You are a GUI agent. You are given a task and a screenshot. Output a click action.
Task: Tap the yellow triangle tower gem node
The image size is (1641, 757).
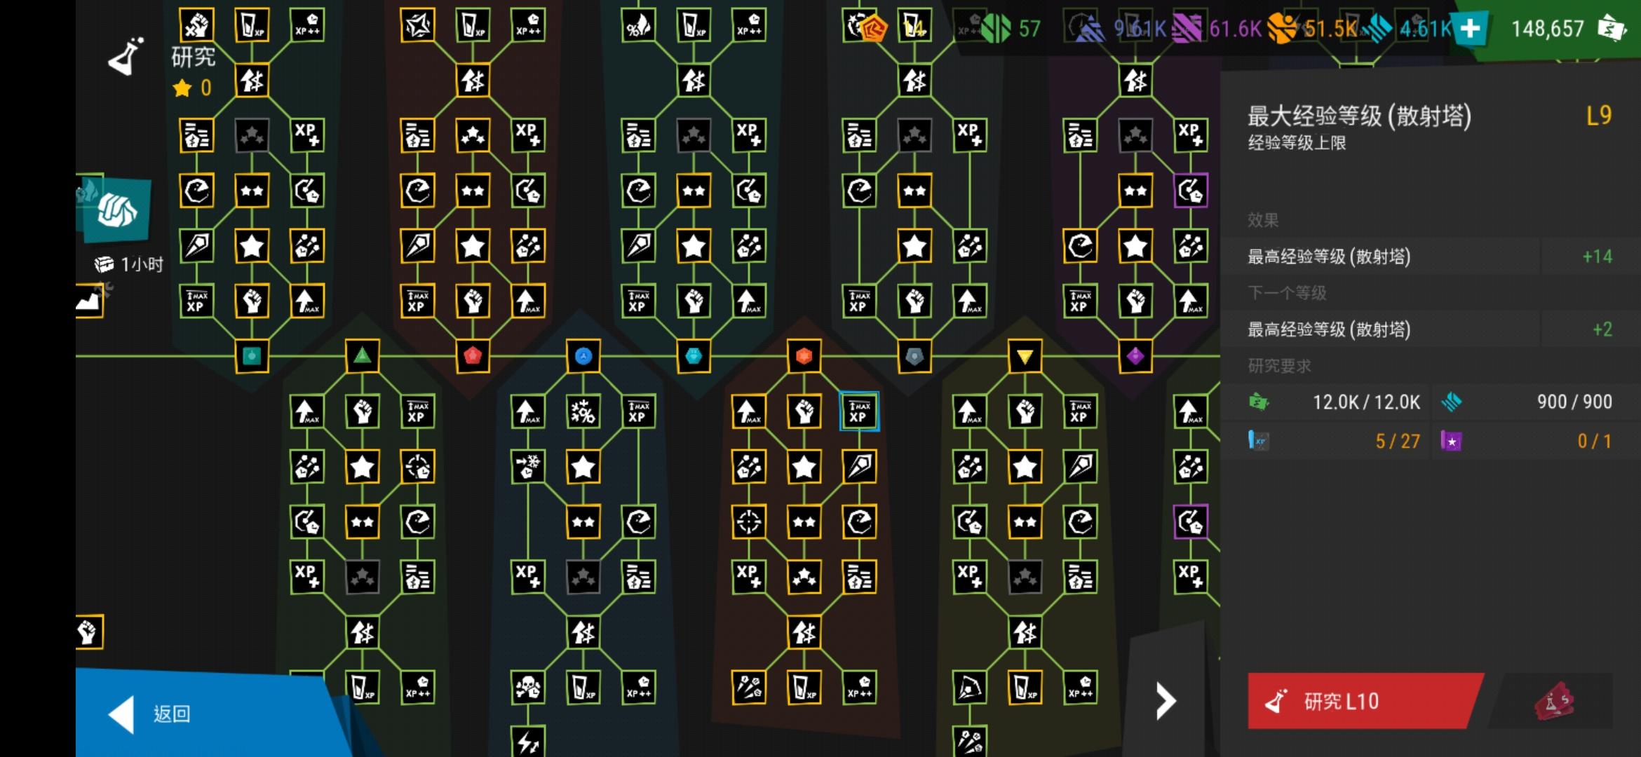point(1025,356)
